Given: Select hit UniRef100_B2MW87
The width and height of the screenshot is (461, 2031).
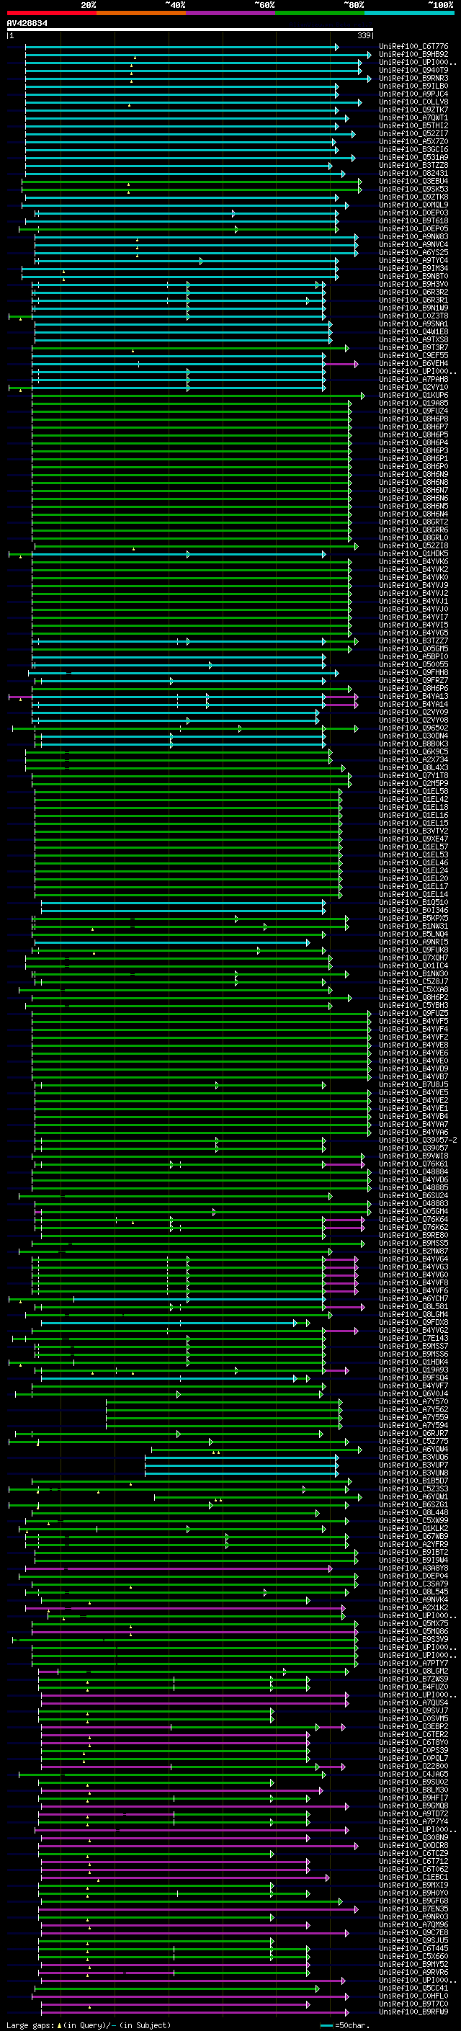Looking at the screenshot, I should tap(413, 1251).
